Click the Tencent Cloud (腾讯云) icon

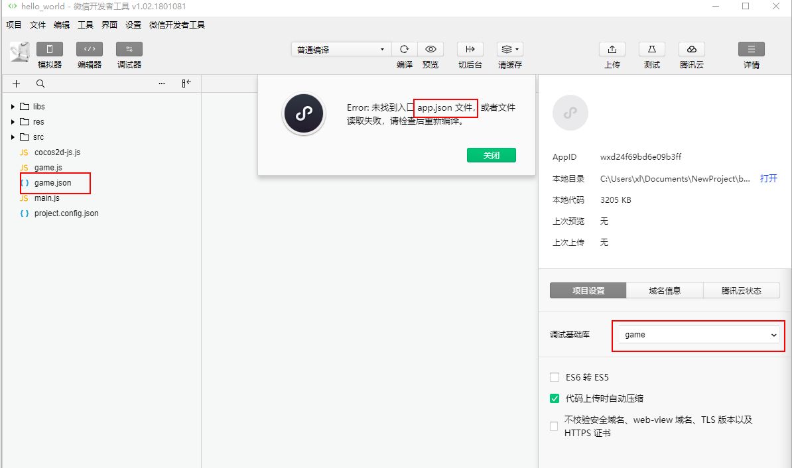(692, 49)
